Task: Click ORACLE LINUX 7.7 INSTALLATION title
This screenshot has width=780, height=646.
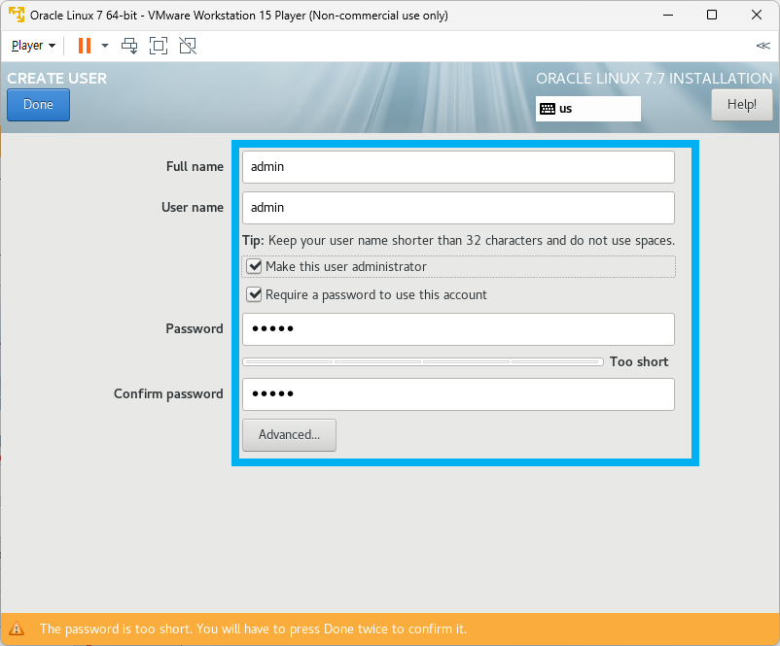Action: [x=655, y=79]
